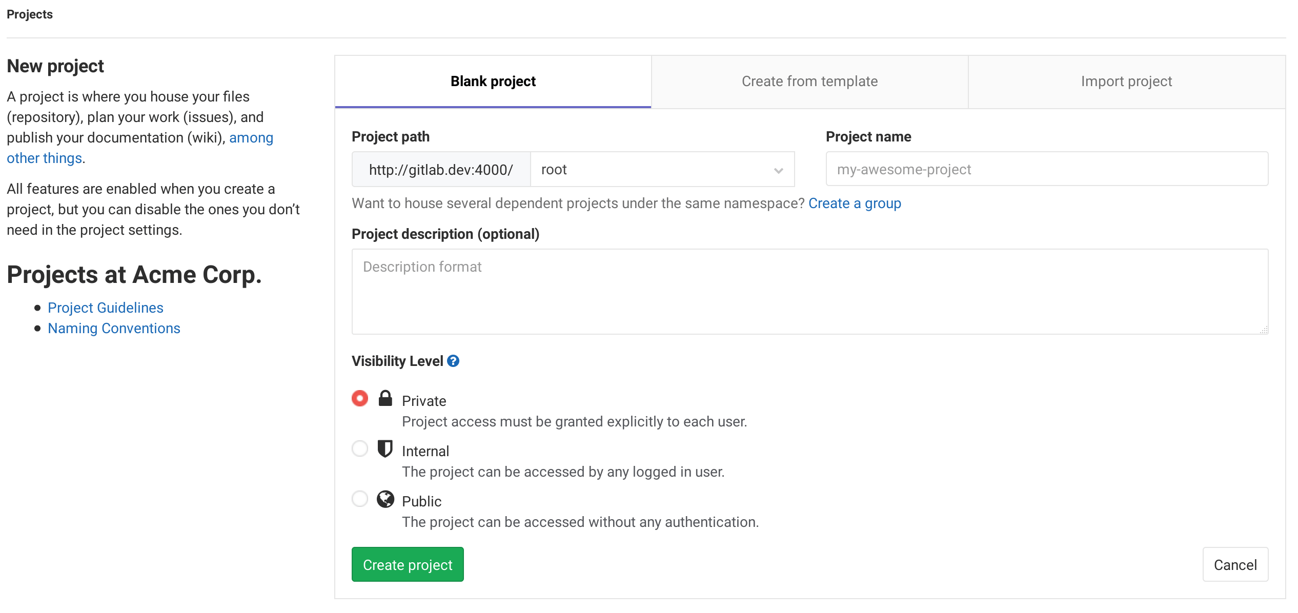Switch to the Create from template tab
The width and height of the screenshot is (1298, 613).
click(809, 81)
